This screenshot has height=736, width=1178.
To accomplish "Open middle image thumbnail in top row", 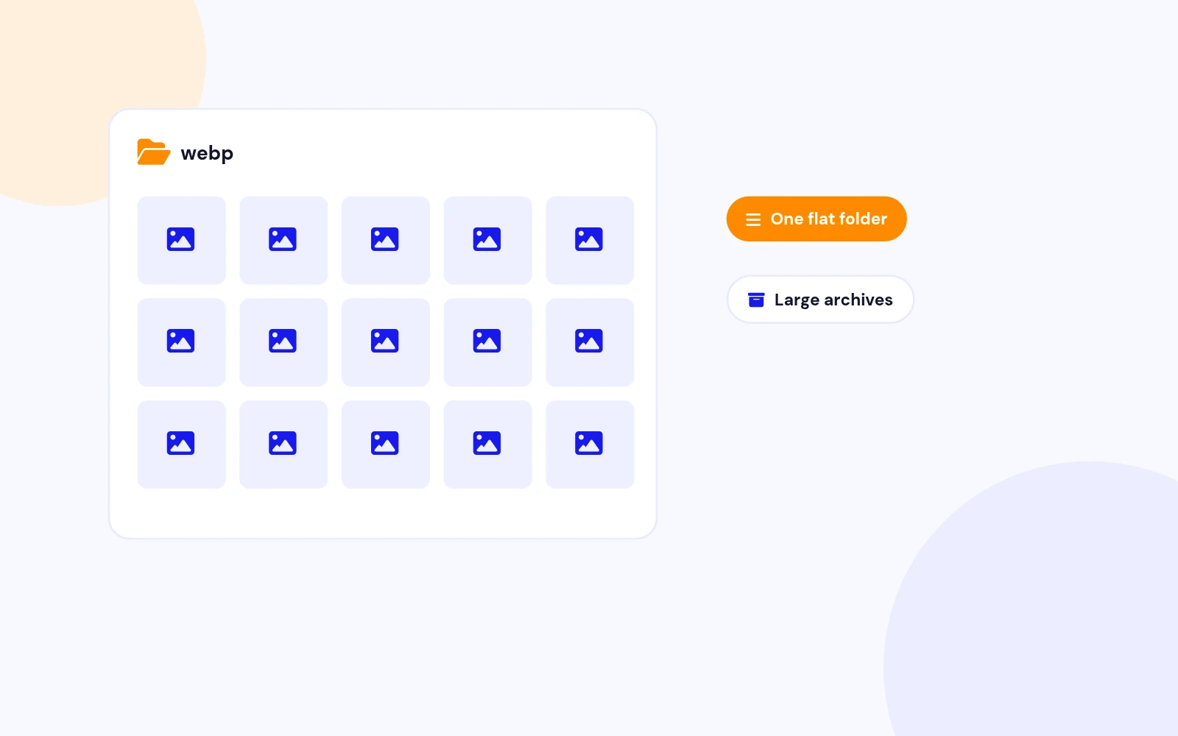I will click(386, 240).
